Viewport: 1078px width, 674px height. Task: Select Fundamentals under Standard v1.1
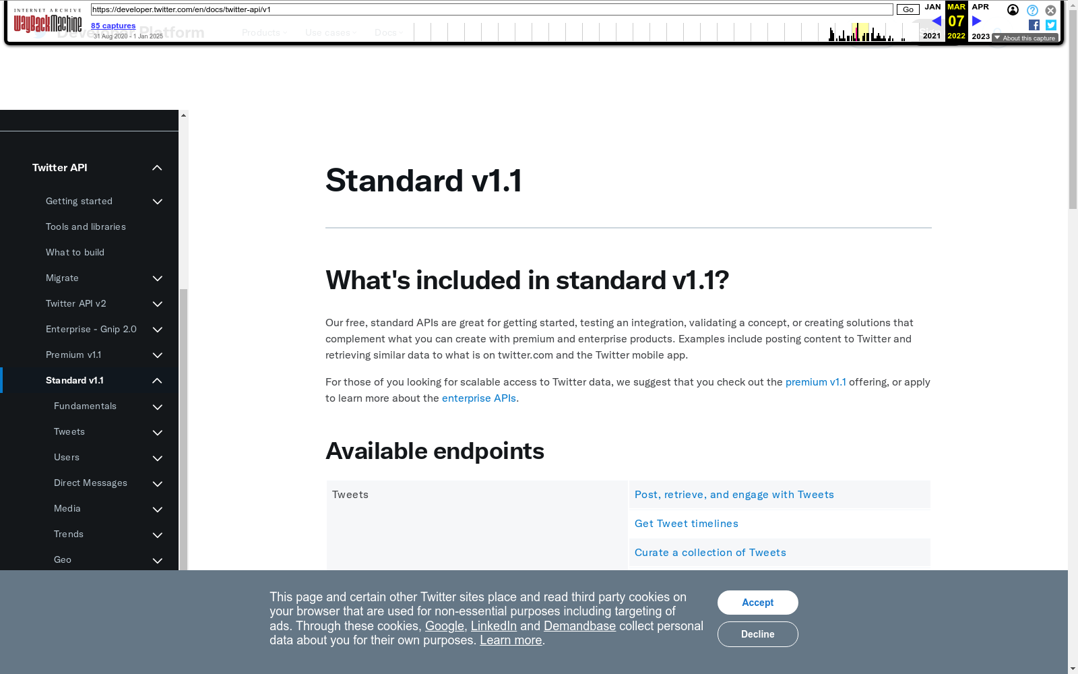[x=85, y=406]
